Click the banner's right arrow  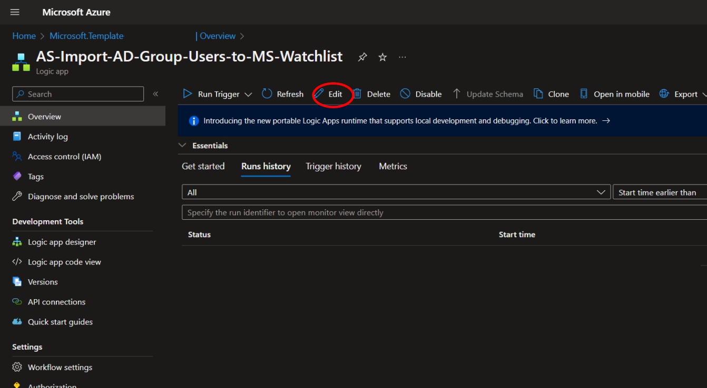pyautogui.click(x=606, y=121)
